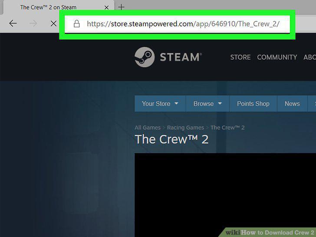Screen dimensions: 316x237
Task: Click the page title The Crew™ 2
Action: click(171, 139)
